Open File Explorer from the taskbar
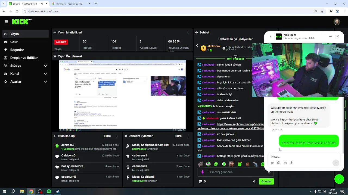This screenshot has height=195, width=348. pos(22,191)
